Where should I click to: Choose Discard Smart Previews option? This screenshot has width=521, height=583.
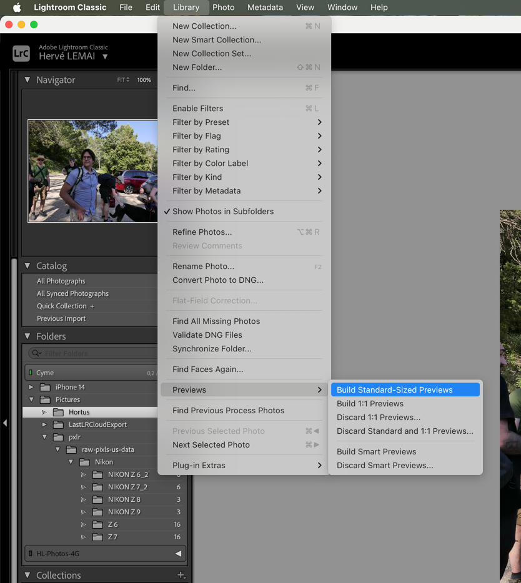coord(405,465)
